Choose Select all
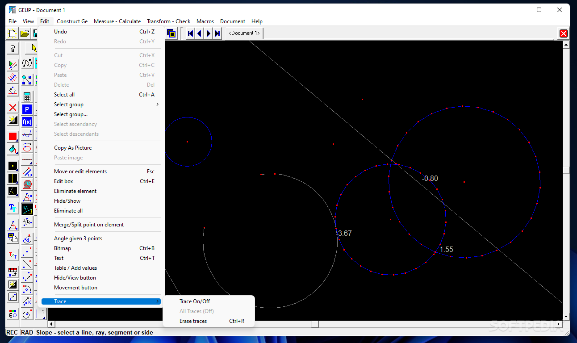This screenshot has height=343, width=577. click(x=101, y=95)
